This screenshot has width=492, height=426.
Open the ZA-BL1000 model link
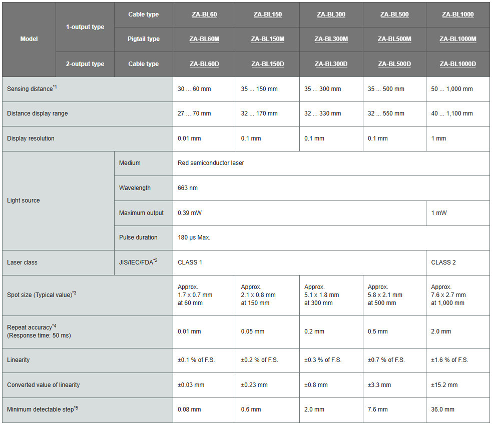(x=458, y=14)
